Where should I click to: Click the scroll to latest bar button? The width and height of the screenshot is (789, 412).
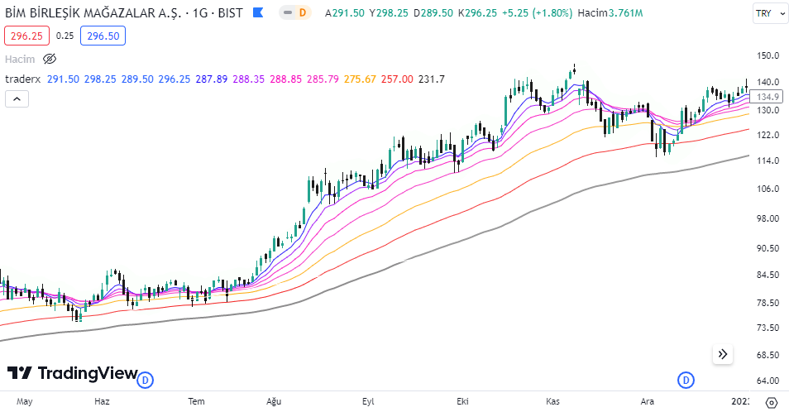tap(723, 354)
